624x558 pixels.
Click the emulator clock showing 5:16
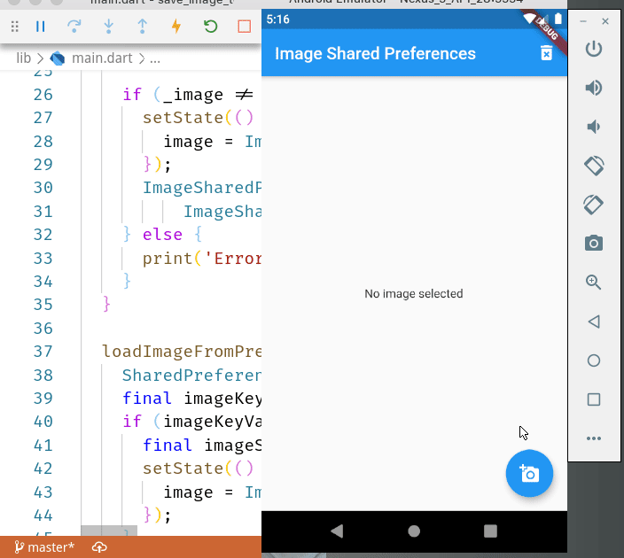[x=277, y=19]
